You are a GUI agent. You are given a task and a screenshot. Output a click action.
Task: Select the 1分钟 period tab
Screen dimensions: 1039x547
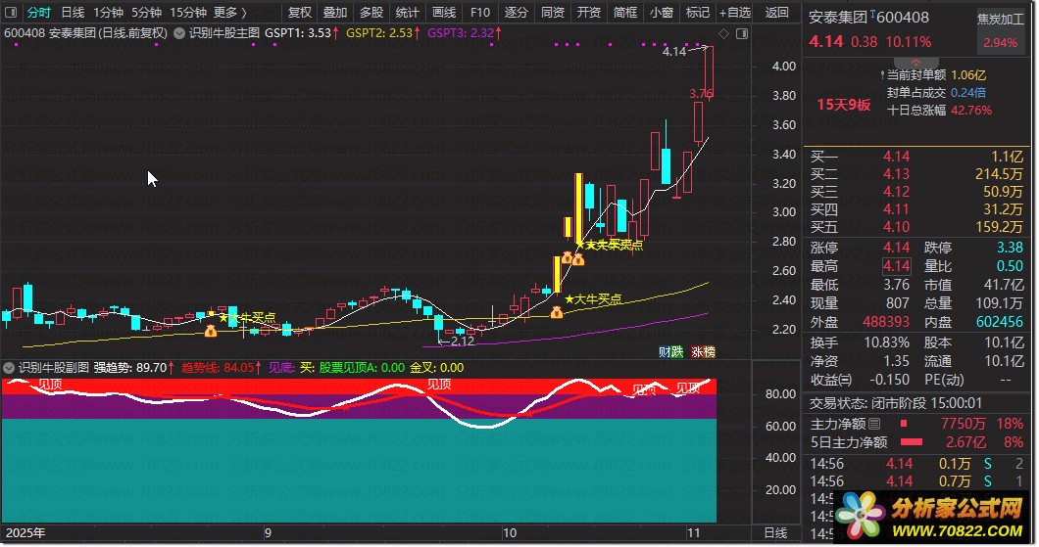[108, 12]
